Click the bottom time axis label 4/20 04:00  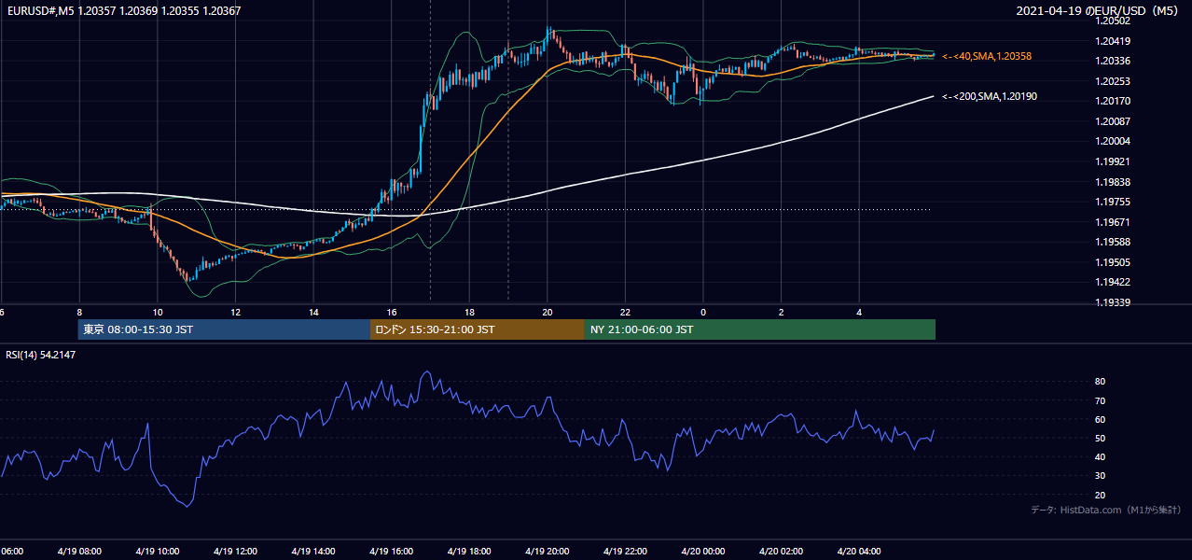pos(859,552)
